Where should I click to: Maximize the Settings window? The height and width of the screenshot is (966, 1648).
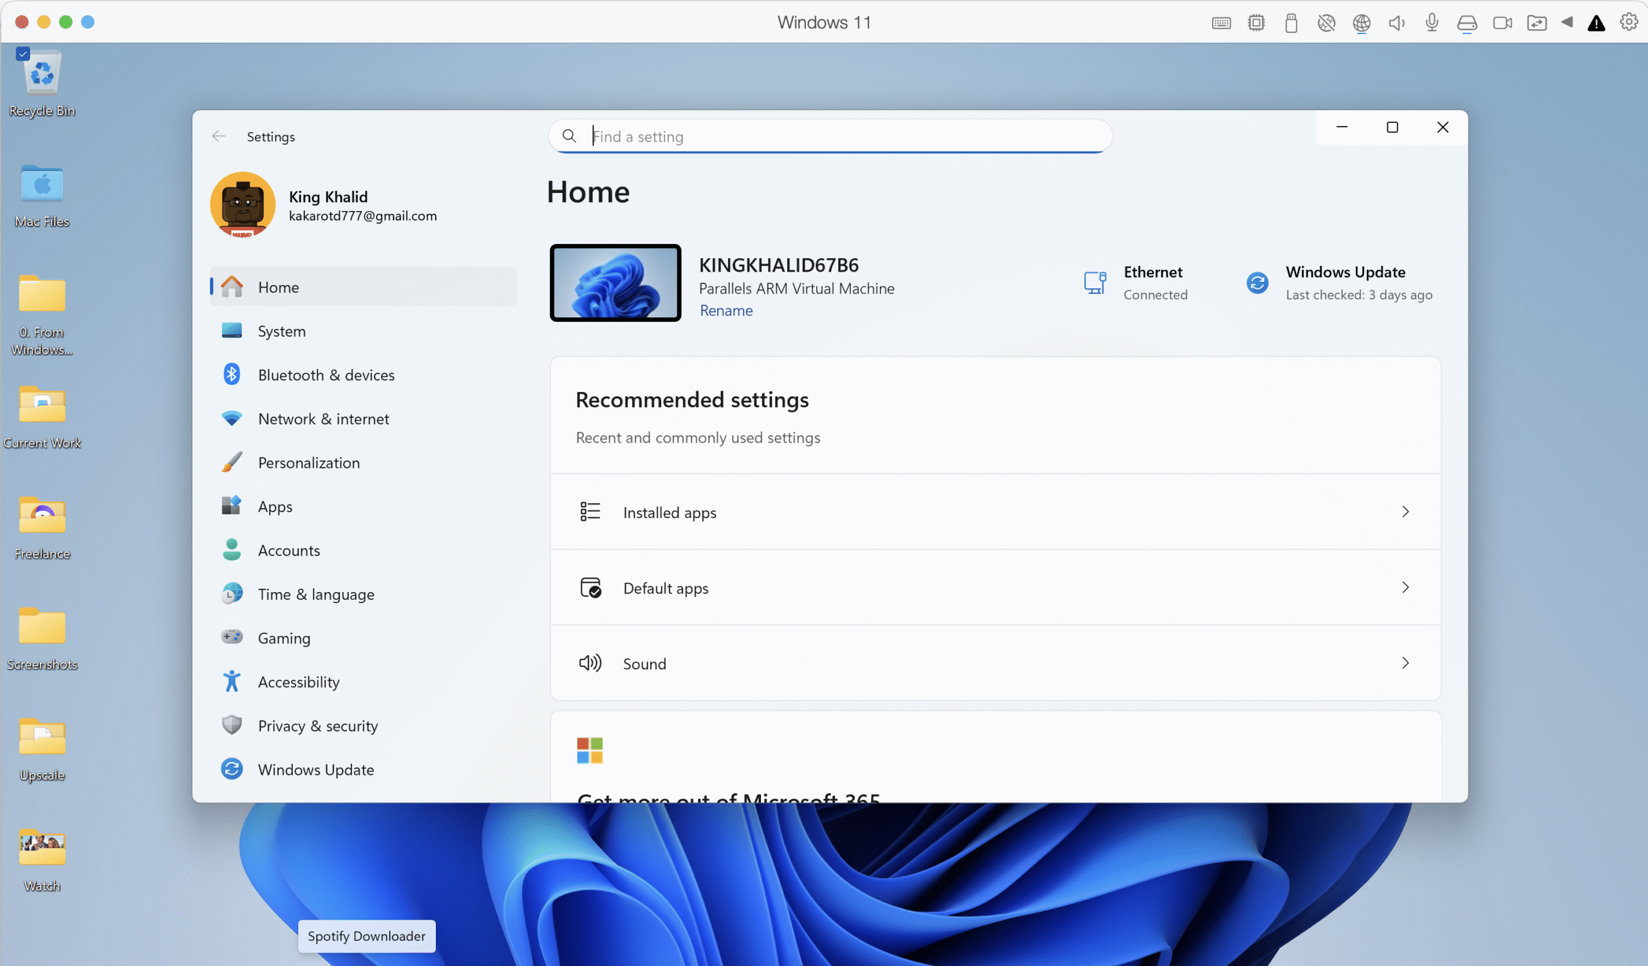tap(1392, 127)
